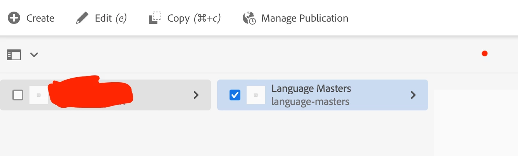Select the red-scribbled column item
The width and height of the screenshot is (518, 156).
[x=105, y=95]
